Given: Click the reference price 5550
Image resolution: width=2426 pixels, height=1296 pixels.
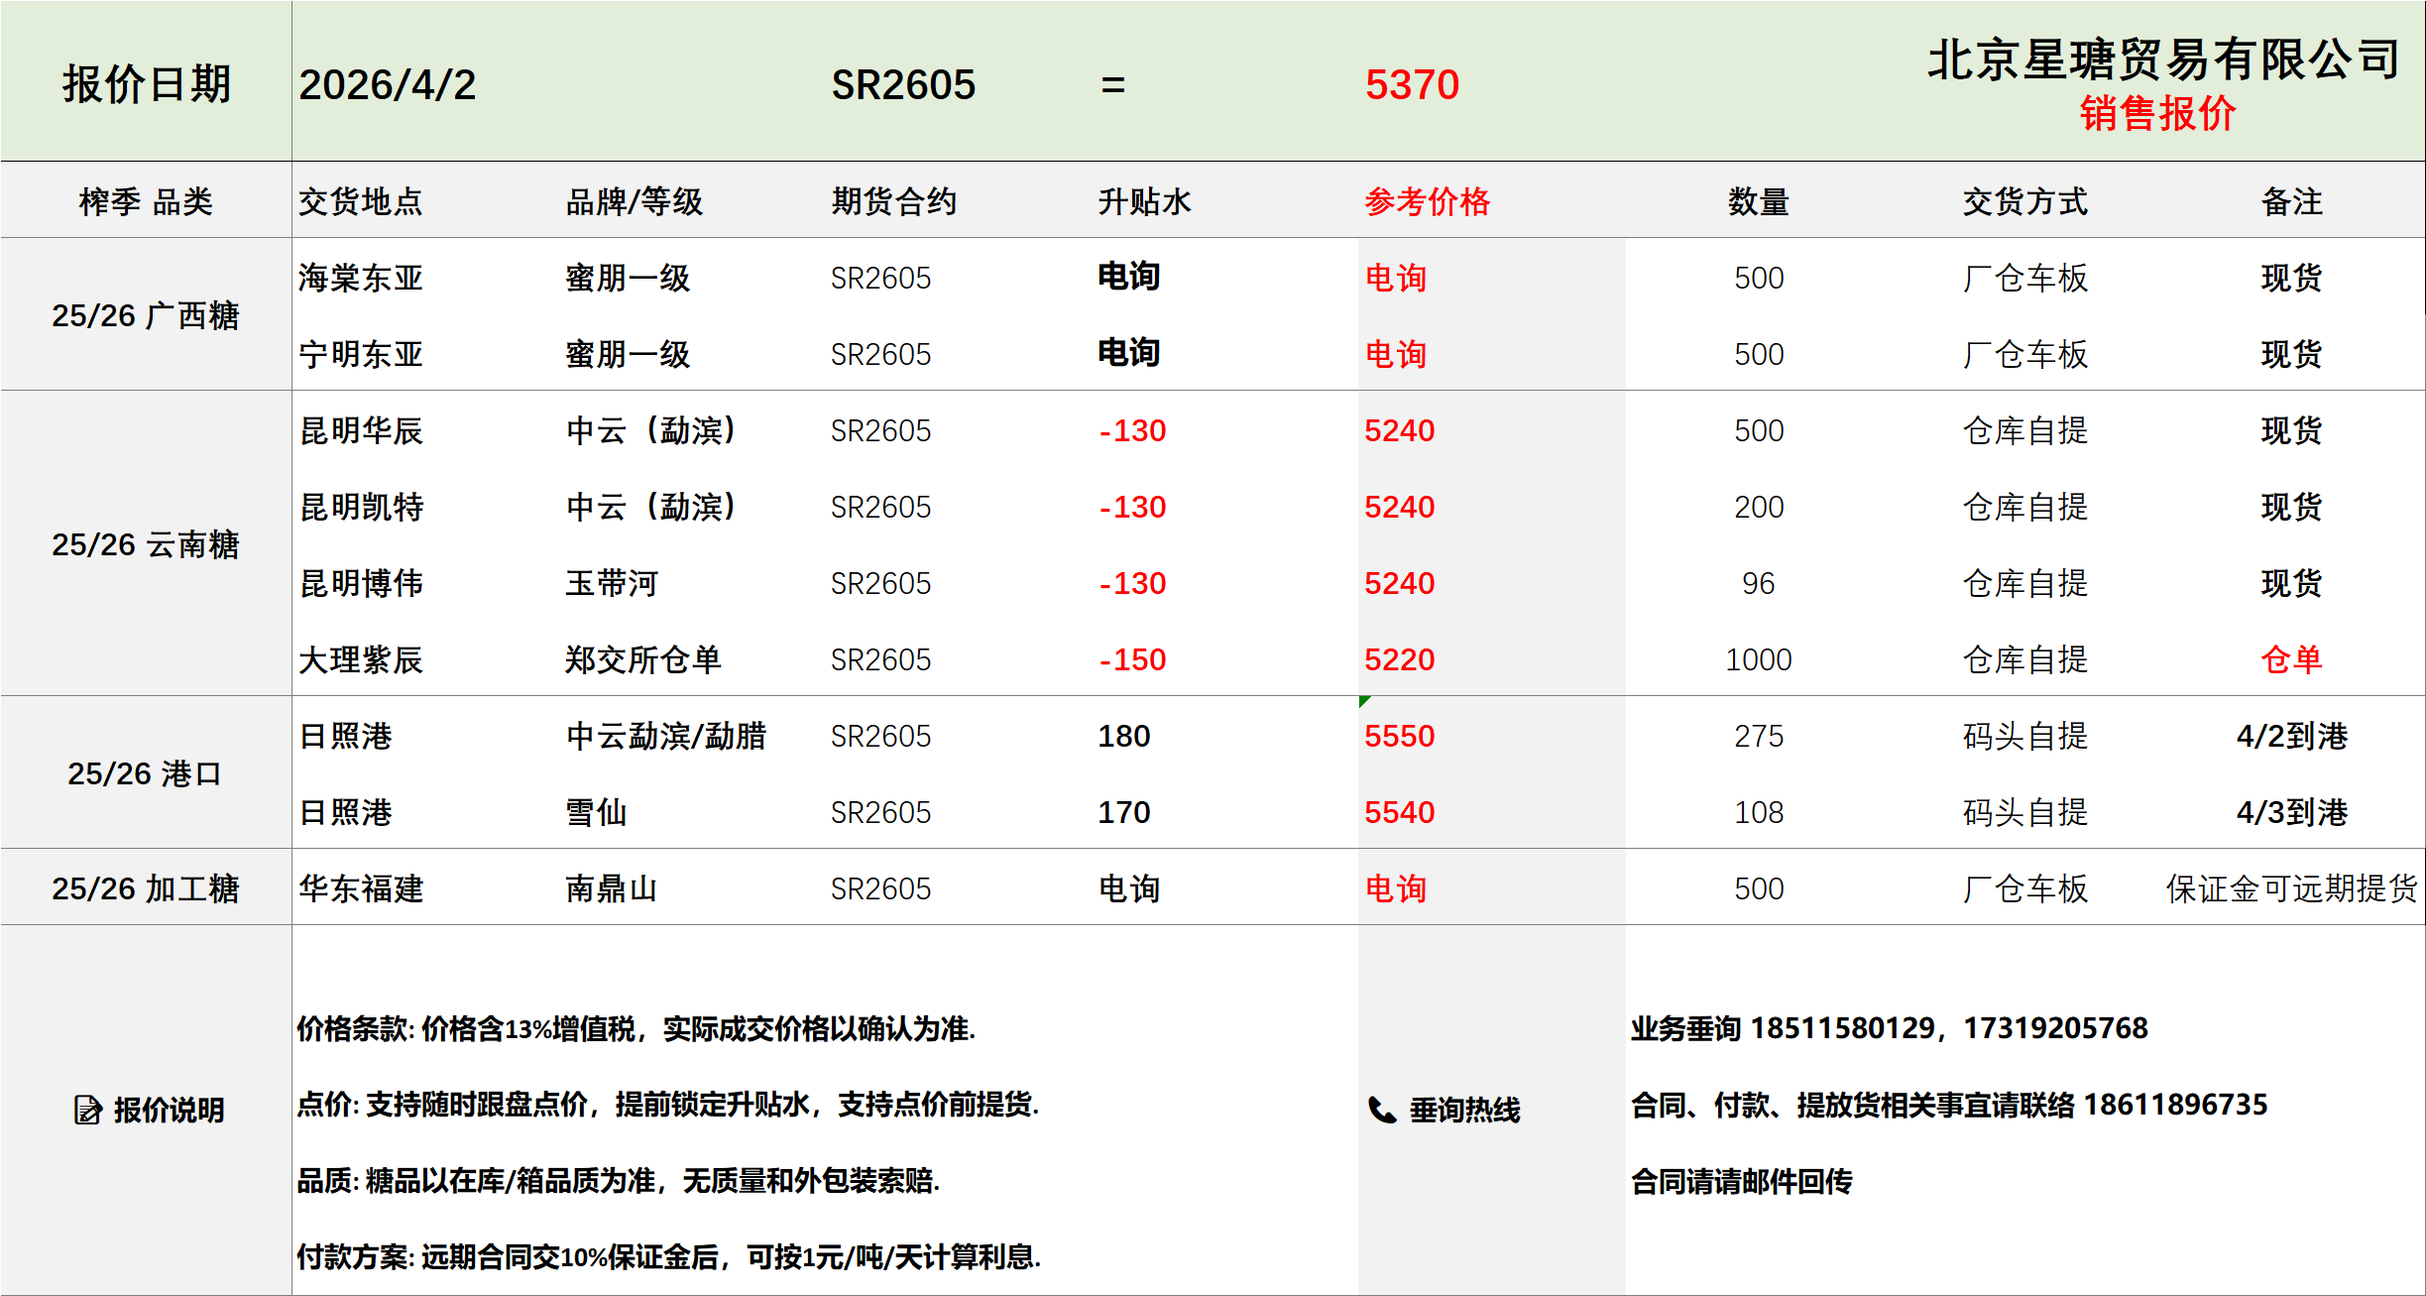Looking at the screenshot, I should click(x=1400, y=736).
